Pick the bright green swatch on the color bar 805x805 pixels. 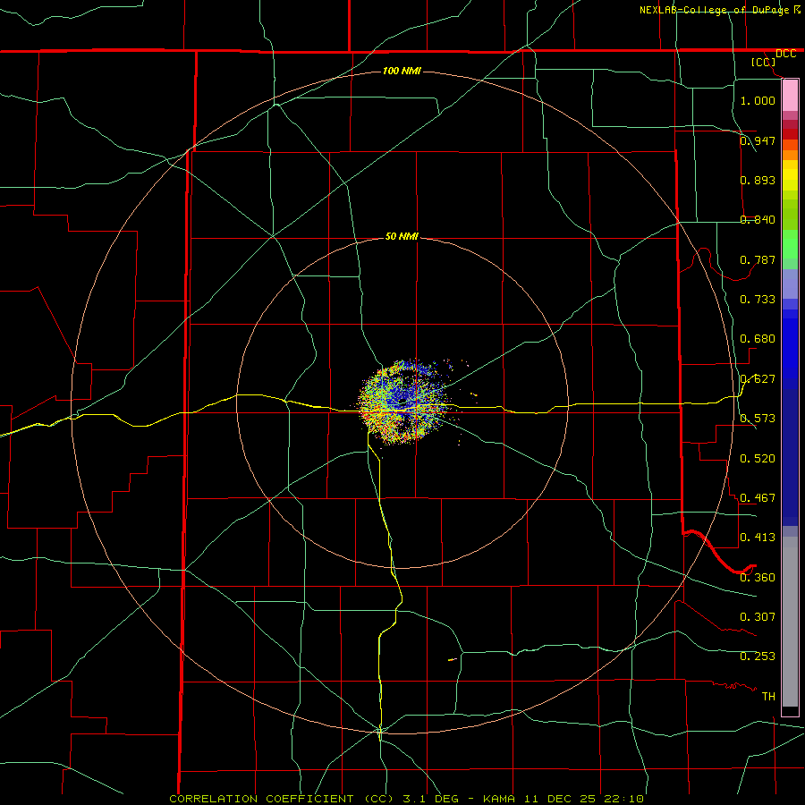pos(790,244)
